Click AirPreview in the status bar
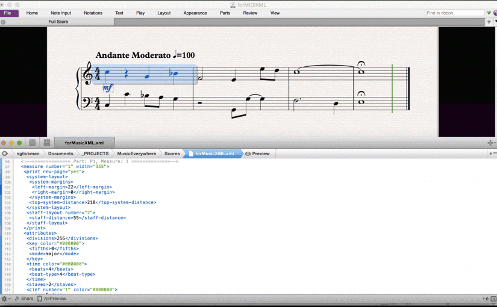497x307 pixels. (52, 299)
